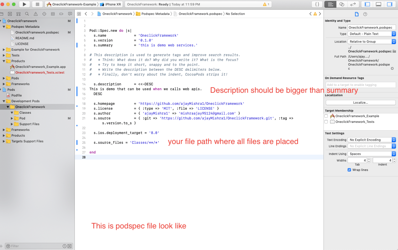Open the disabled Line Endings dropdown
398x250 pixels.
tap(372, 146)
